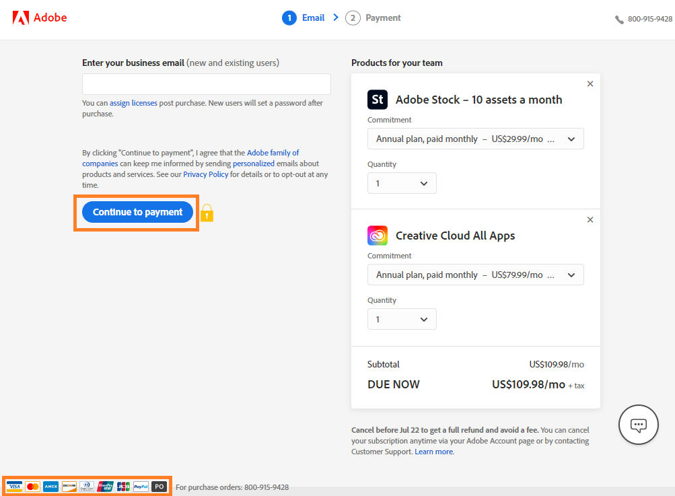Click the Amex card icon

click(x=50, y=487)
